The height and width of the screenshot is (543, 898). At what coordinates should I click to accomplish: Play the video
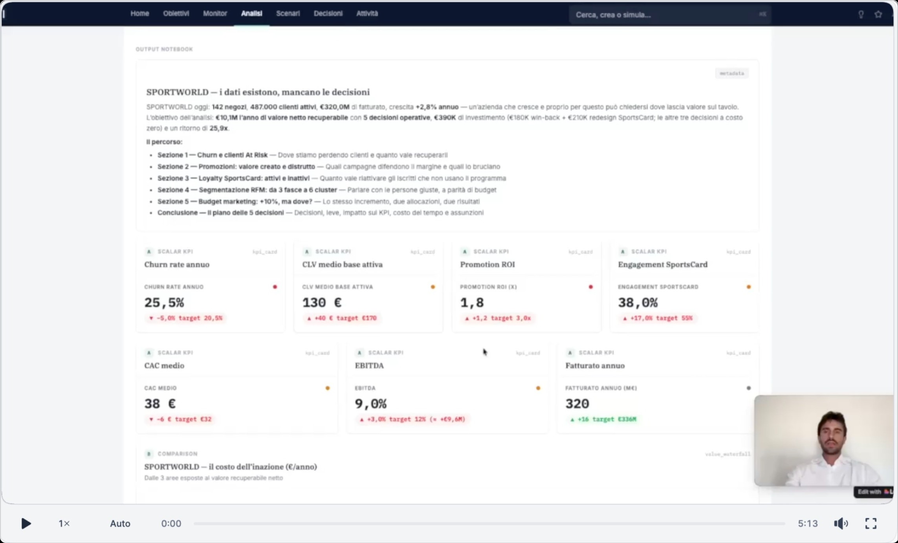pos(26,523)
